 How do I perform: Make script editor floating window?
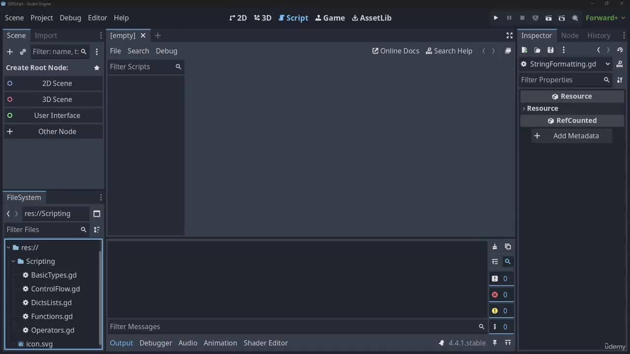click(x=508, y=51)
